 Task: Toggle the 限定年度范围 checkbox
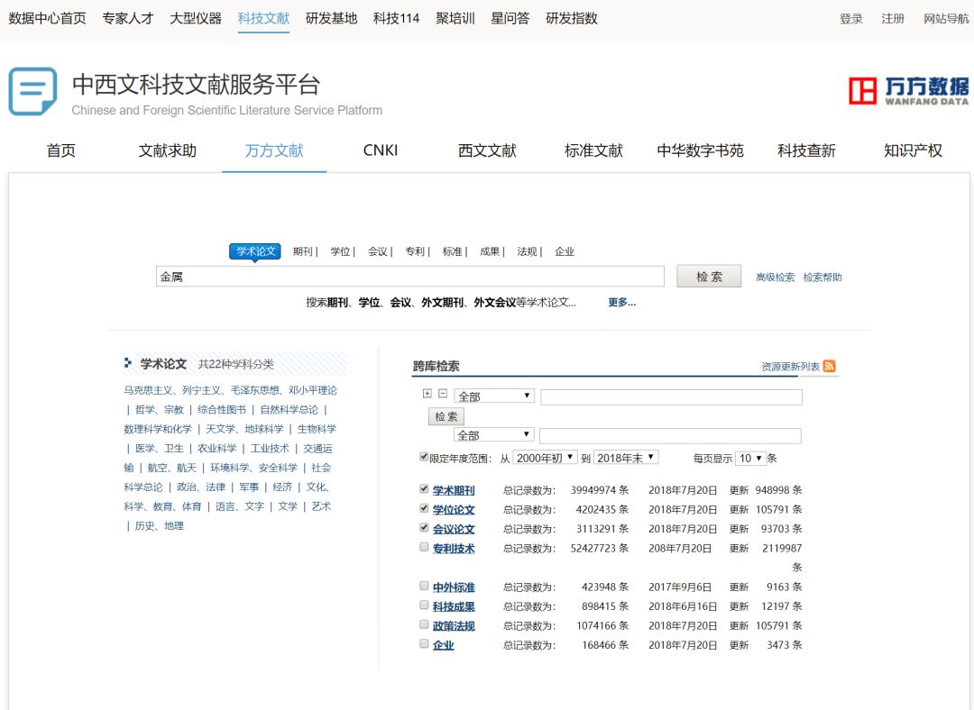tap(424, 457)
